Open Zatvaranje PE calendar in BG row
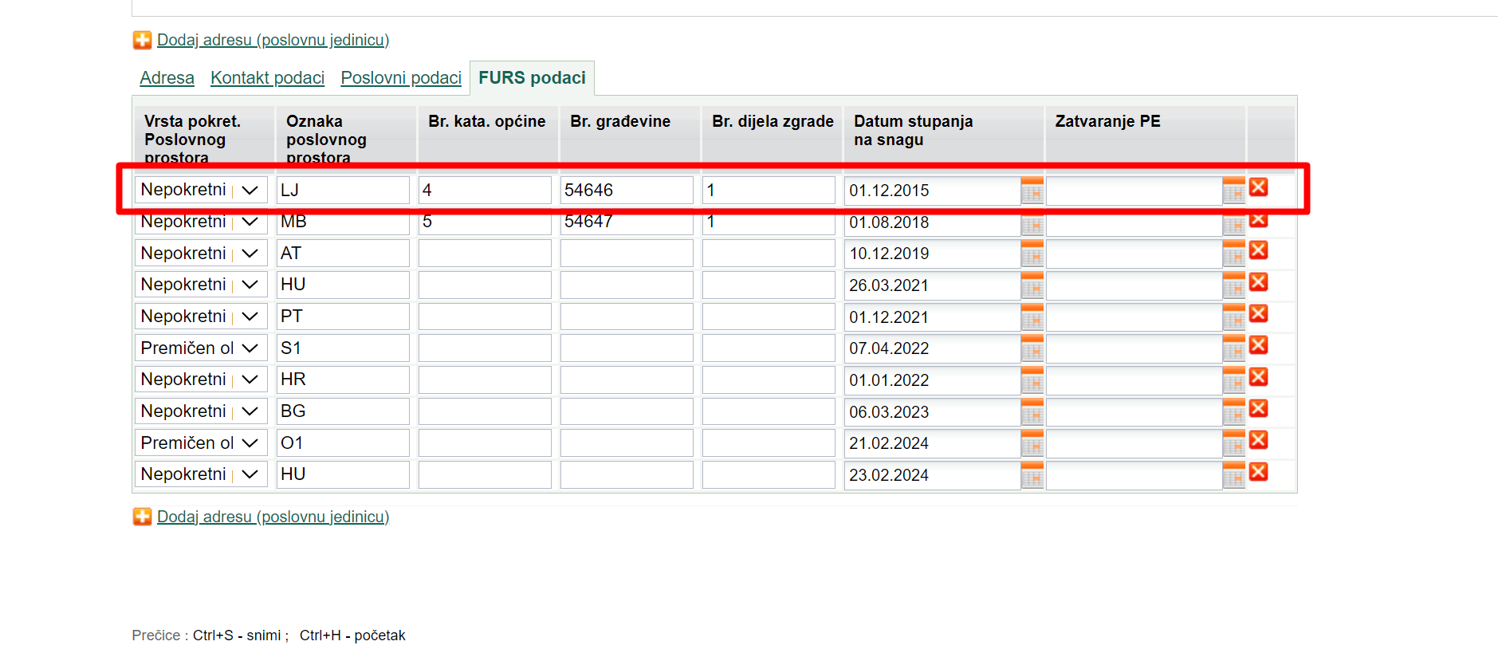This screenshot has height=657, width=1498. 1233,412
